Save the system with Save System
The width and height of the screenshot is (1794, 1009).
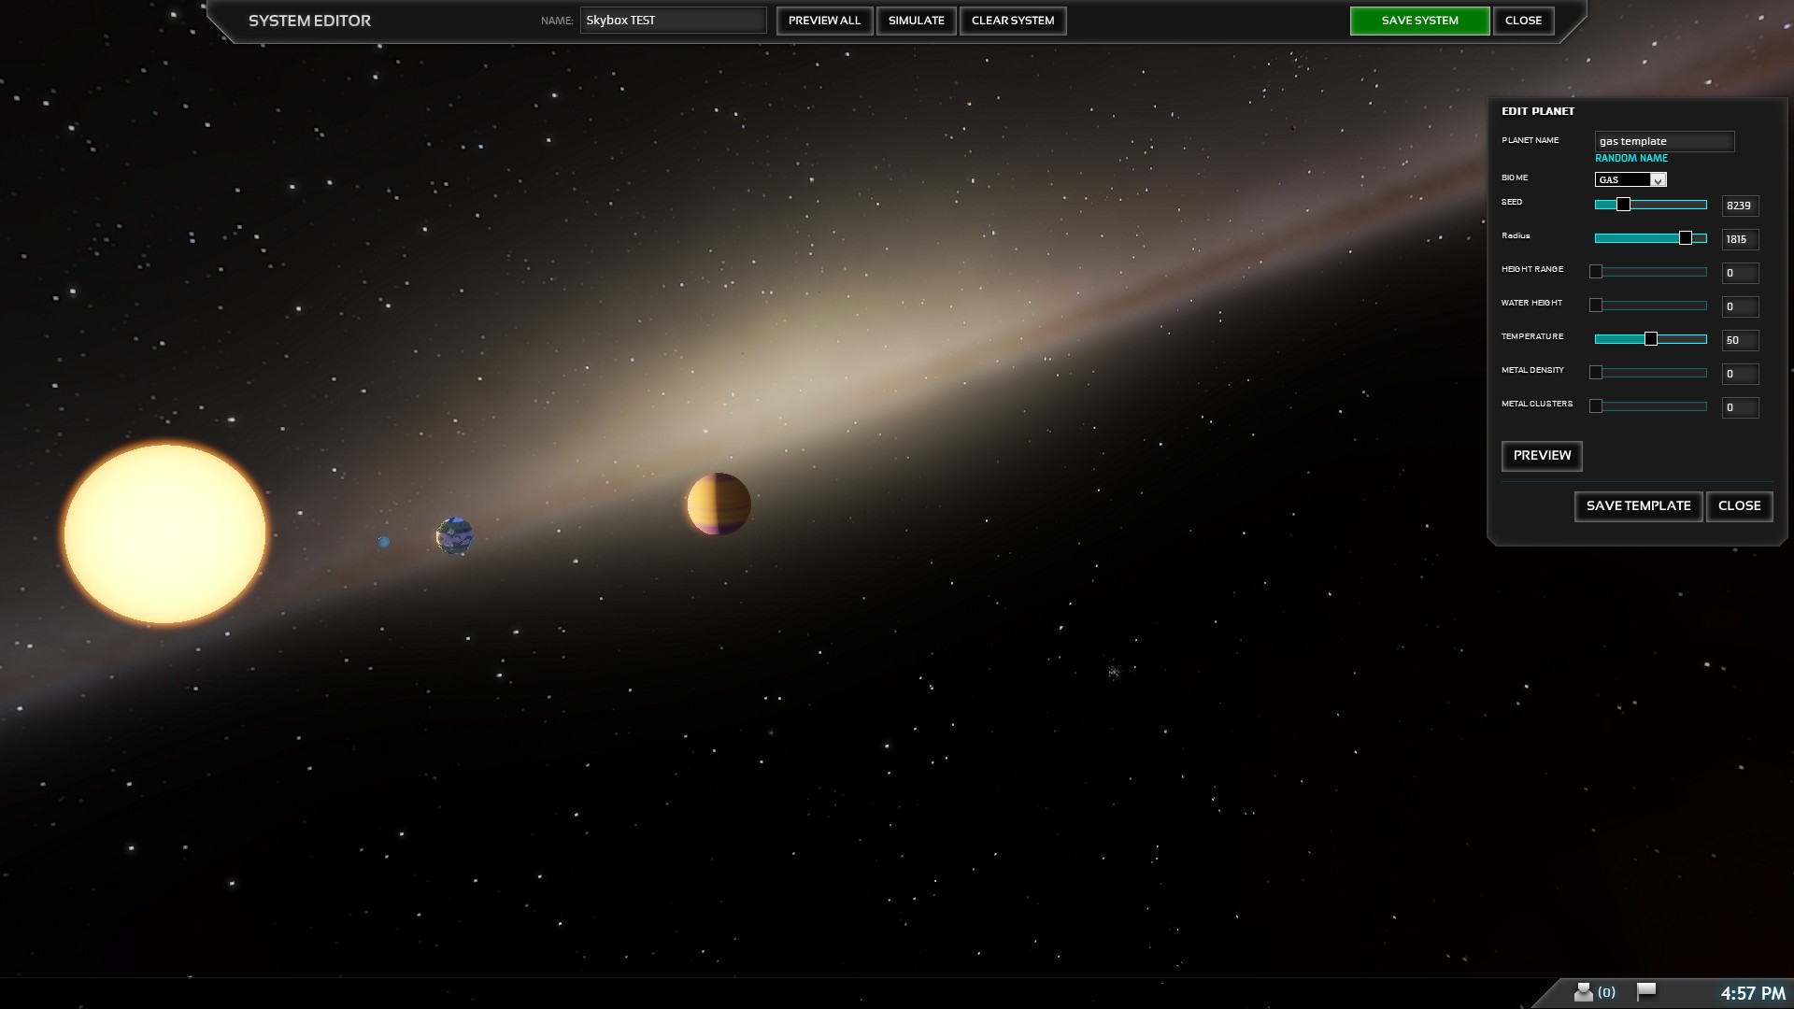click(x=1419, y=21)
